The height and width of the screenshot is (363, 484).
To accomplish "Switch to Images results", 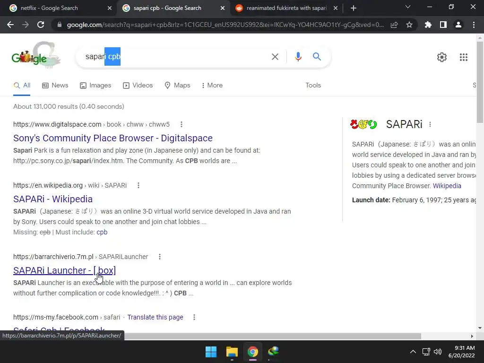I will coord(95,86).
